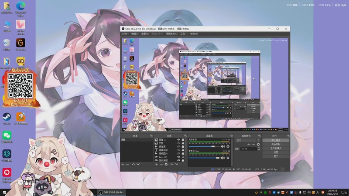
Task: Click the 开始录制 button
Action: (276, 145)
